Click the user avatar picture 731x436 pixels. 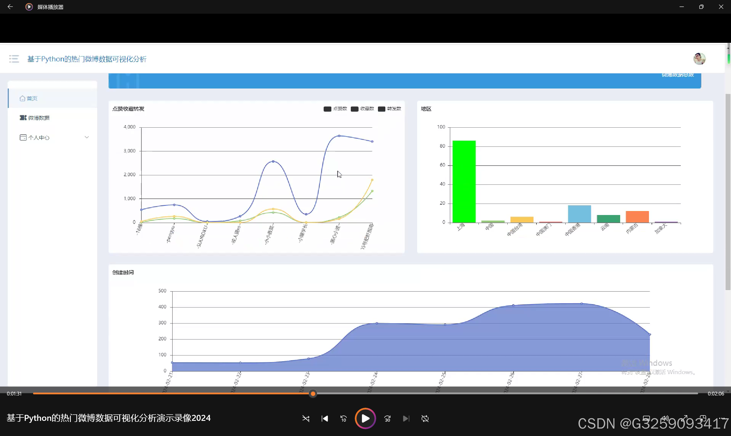[699, 59]
